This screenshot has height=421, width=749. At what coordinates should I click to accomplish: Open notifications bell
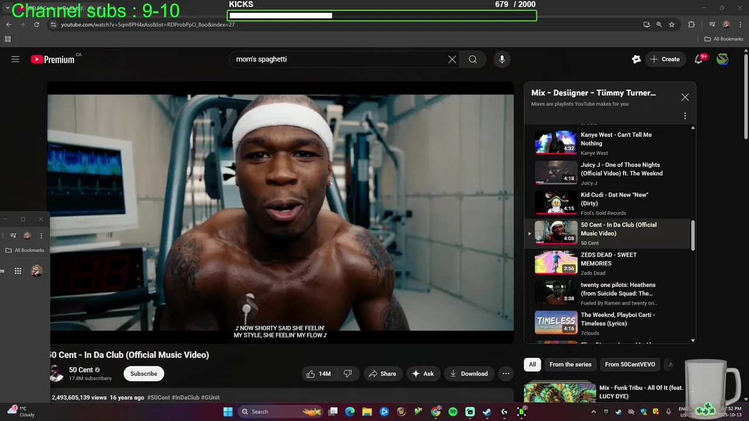[x=699, y=59]
